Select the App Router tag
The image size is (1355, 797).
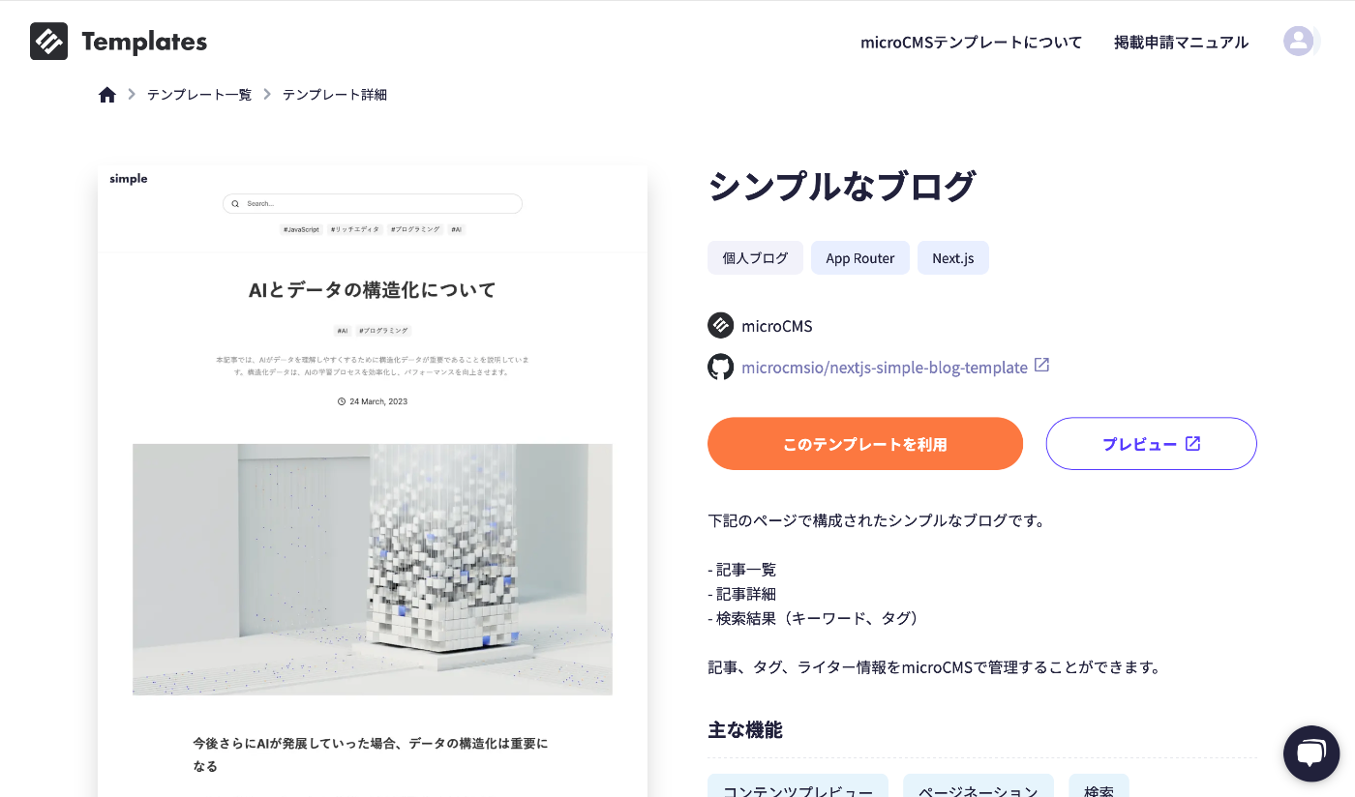point(860,258)
